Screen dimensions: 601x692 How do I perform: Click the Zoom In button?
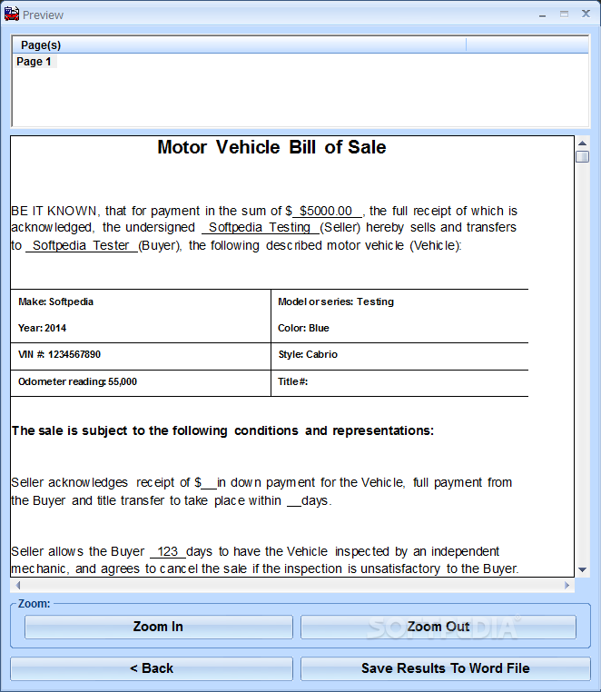(158, 627)
